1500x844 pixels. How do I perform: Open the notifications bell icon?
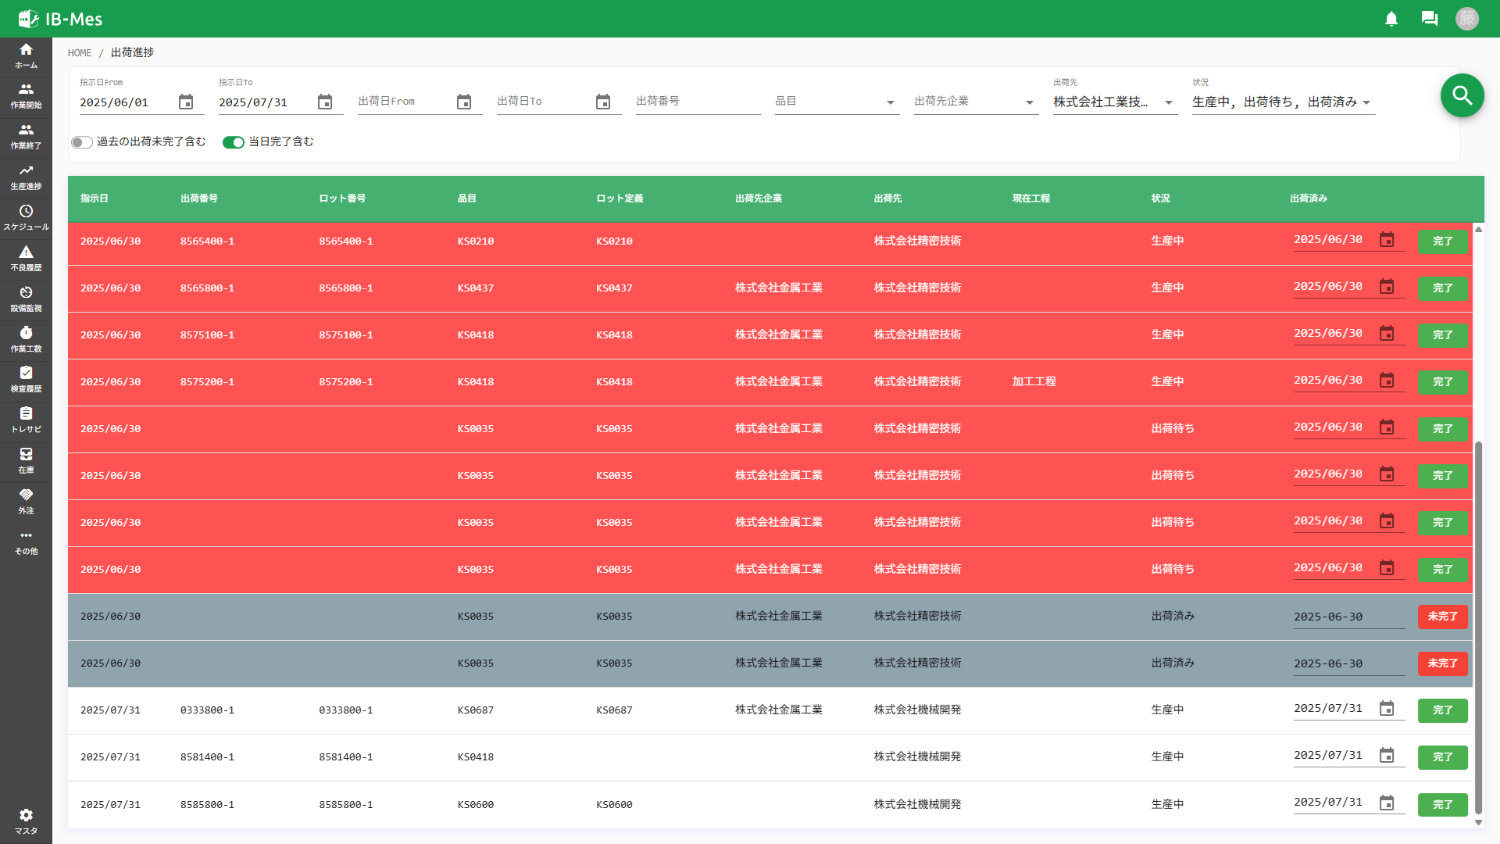pyautogui.click(x=1391, y=19)
